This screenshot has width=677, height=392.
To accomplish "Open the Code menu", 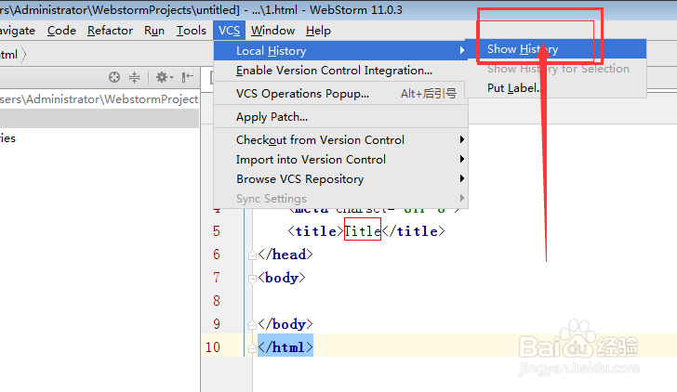I will [61, 31].
